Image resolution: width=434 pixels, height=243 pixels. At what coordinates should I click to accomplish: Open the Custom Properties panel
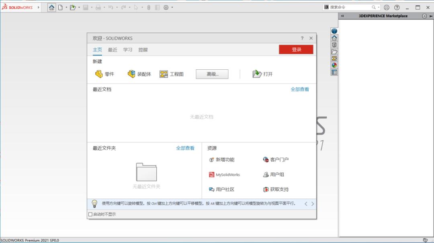(334, 72)
